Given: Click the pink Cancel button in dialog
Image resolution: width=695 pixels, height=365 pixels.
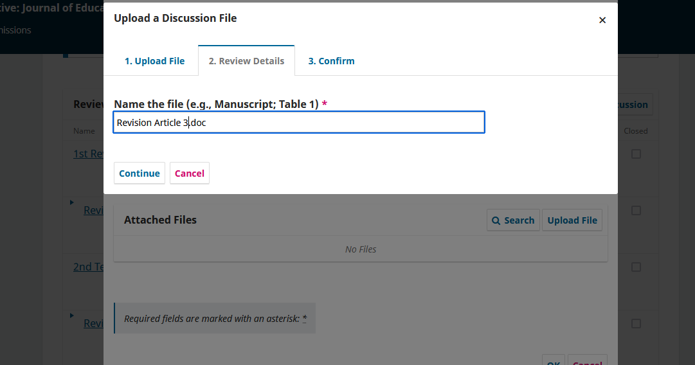Looking at the screenshot, I should pos(190,174).
